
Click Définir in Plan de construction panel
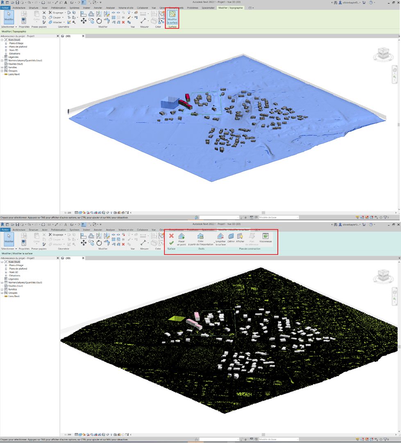[x=231, y=237]
